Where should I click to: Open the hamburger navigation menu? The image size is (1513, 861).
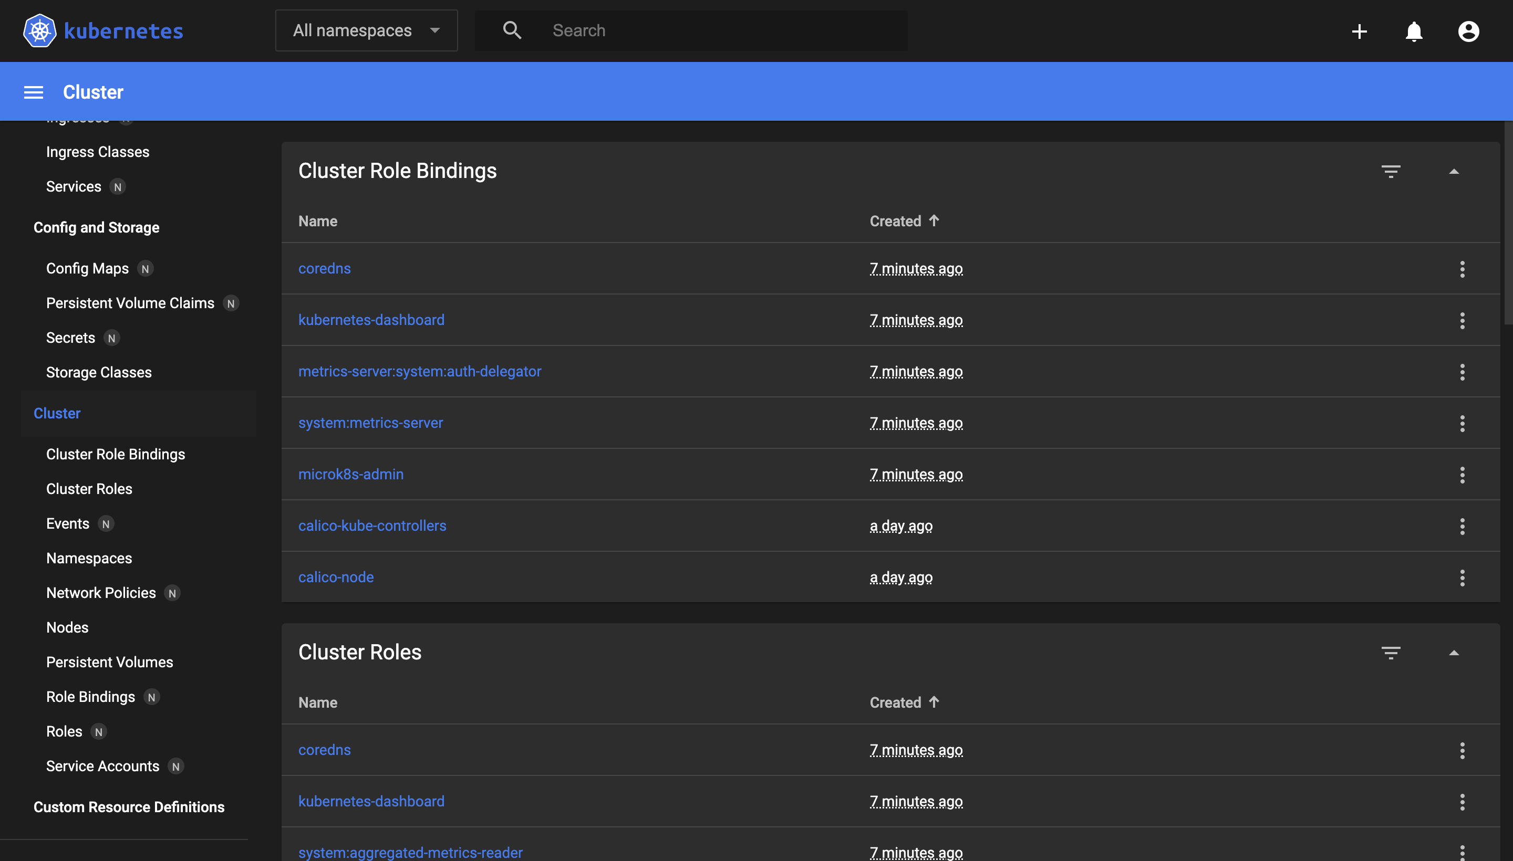click(x=34, y=92)
